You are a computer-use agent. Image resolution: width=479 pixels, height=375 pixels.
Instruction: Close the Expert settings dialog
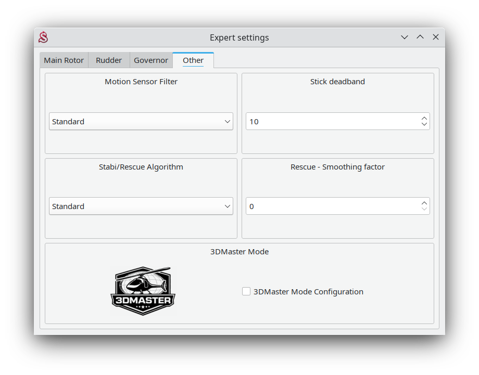(436, 37)
